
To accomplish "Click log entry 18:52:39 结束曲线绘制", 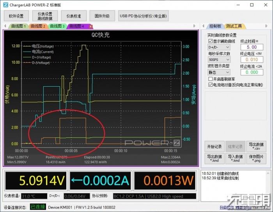I will click(x=220, y=178).
